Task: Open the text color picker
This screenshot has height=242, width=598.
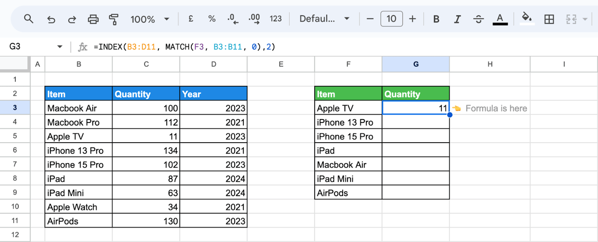Action: click(500, 19)
